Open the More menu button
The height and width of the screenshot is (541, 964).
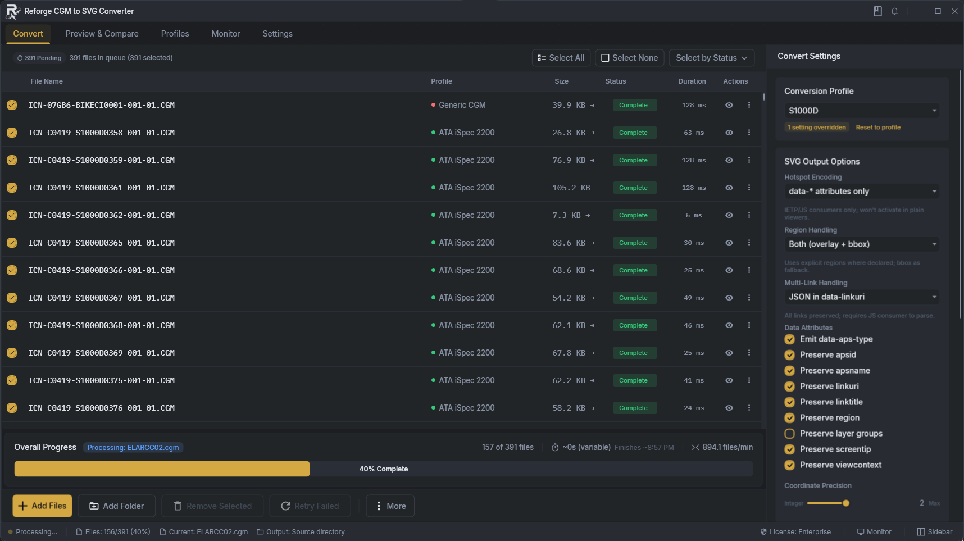[x=390, y=506]
